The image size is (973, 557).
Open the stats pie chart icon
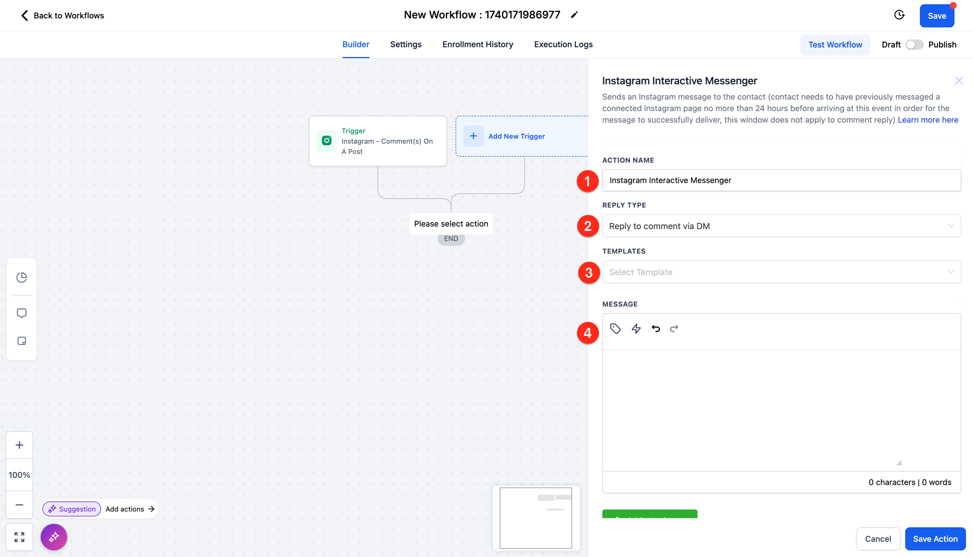click(x=22, y=277)
